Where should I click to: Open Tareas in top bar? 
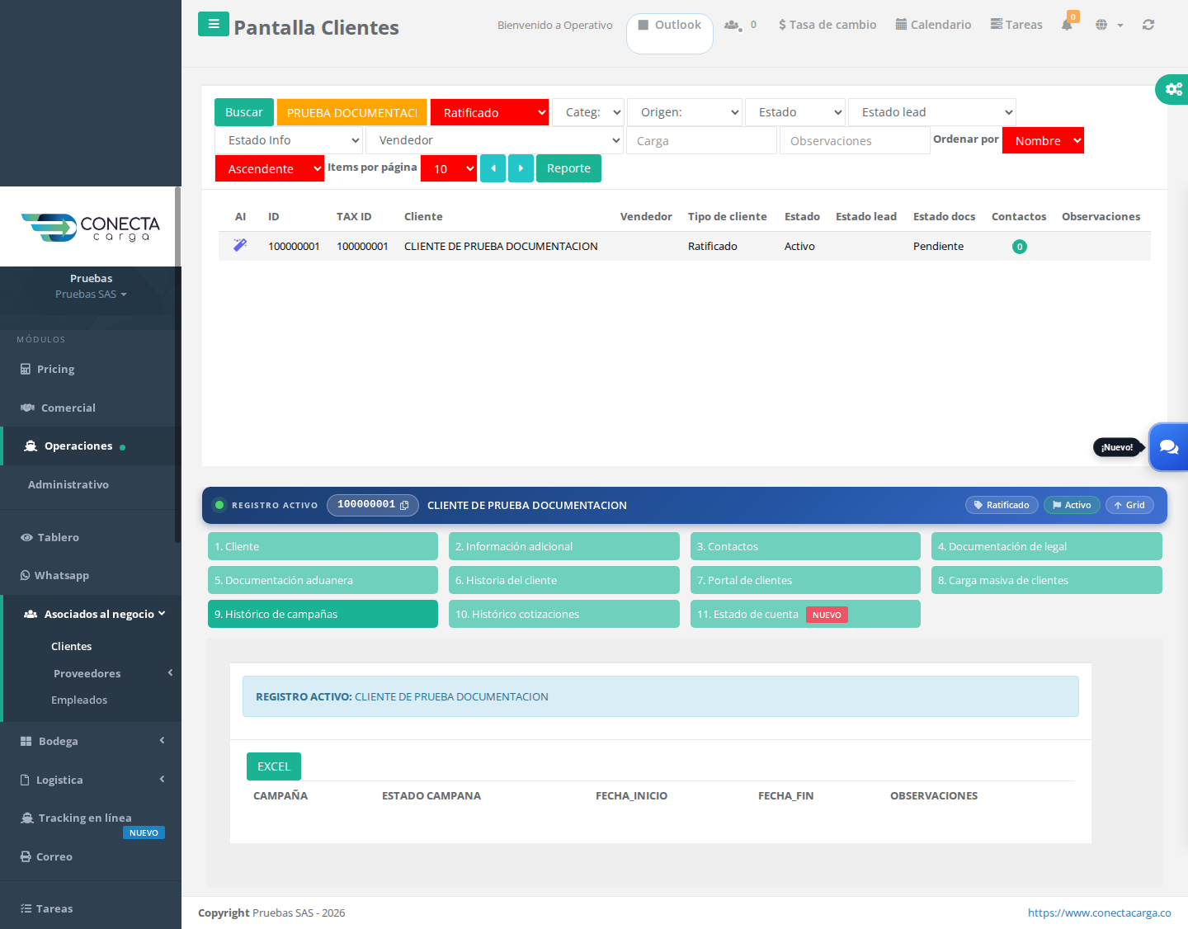pos(1016,25)
